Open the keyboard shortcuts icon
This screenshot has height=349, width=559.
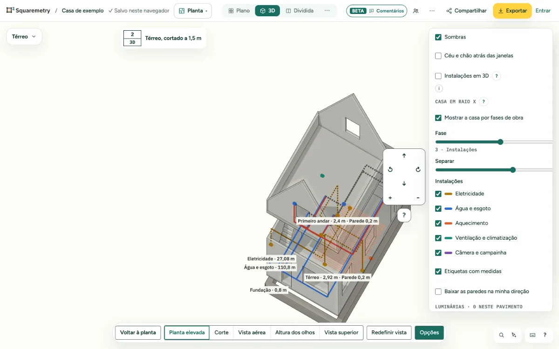(x=532, y=335)
